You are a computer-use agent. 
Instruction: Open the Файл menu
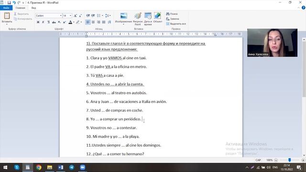[x=6, y=8]
